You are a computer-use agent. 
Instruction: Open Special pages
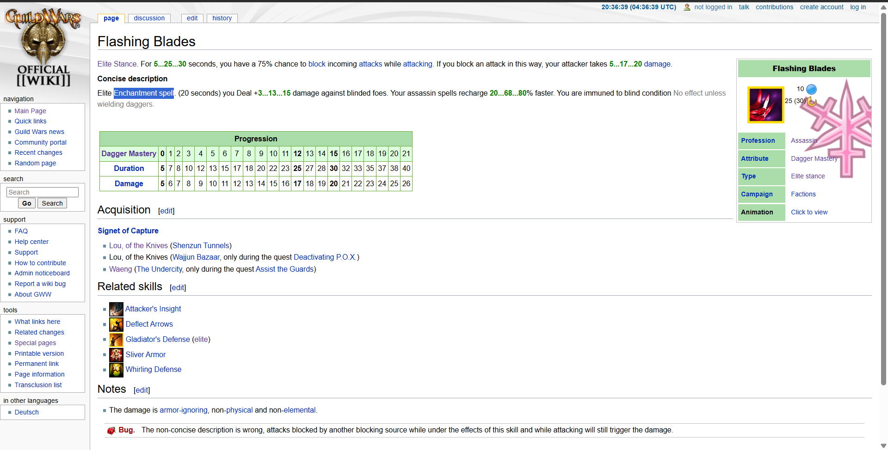click(x=35, y=343)
